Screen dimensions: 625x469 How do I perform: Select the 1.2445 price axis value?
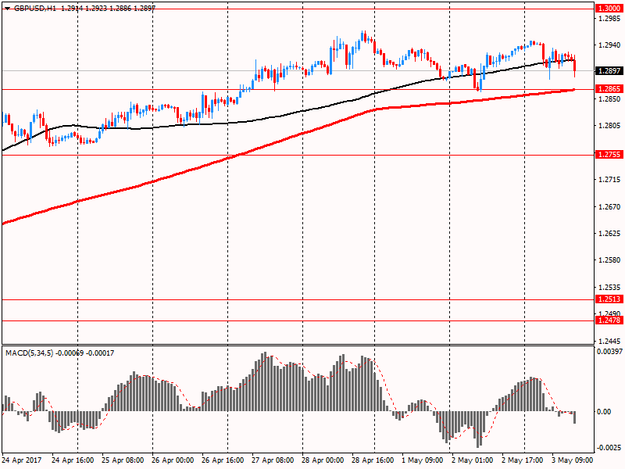[x=609, y=341]
